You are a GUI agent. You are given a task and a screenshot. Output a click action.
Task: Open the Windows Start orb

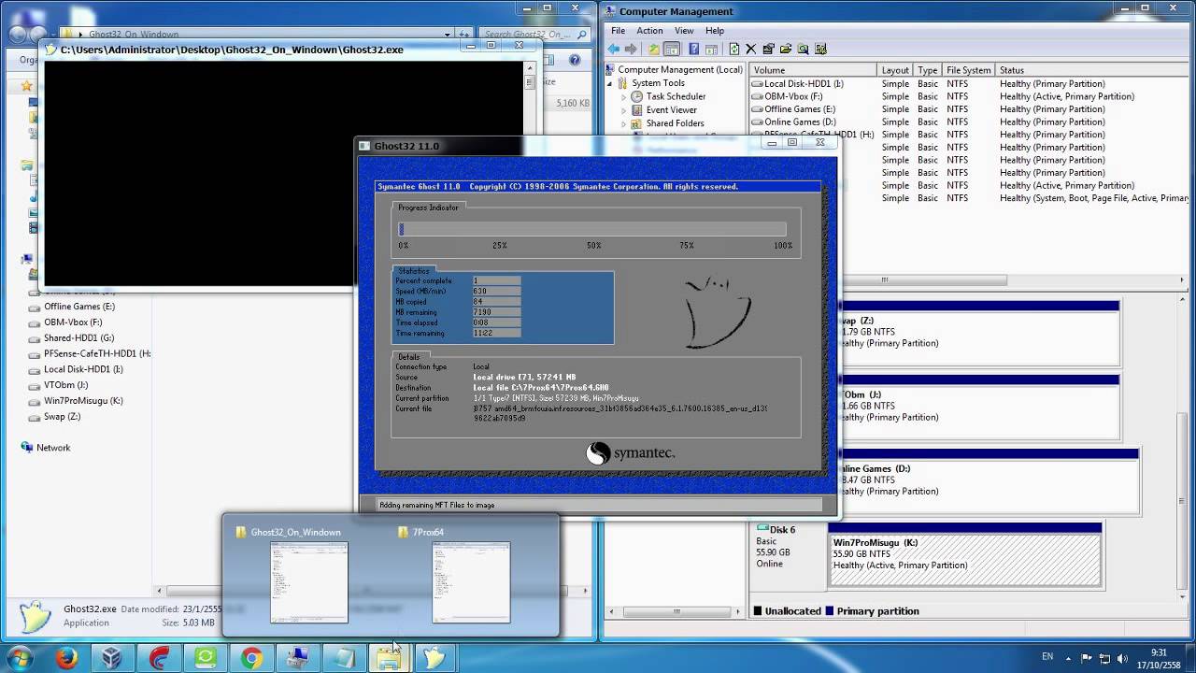pyautogui.click(x=20, y=658)
